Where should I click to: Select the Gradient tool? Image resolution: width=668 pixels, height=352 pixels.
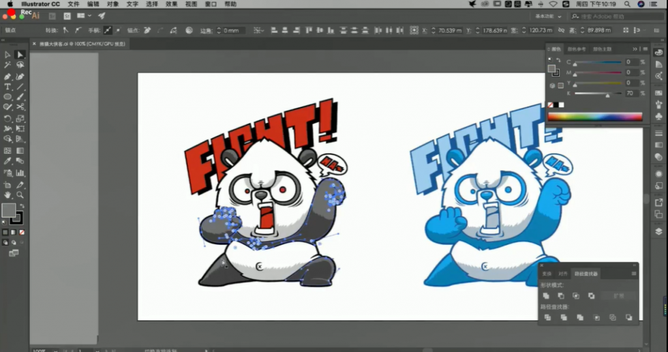click(x=20, y=151)
